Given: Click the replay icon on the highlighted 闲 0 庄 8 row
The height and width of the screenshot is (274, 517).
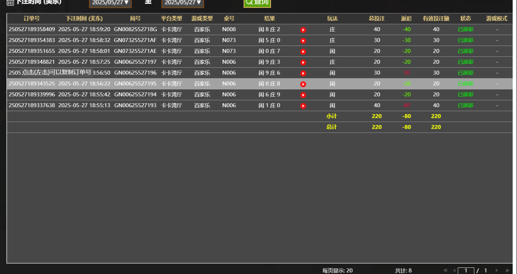Looking at the screenshot, I should [303, 84].
